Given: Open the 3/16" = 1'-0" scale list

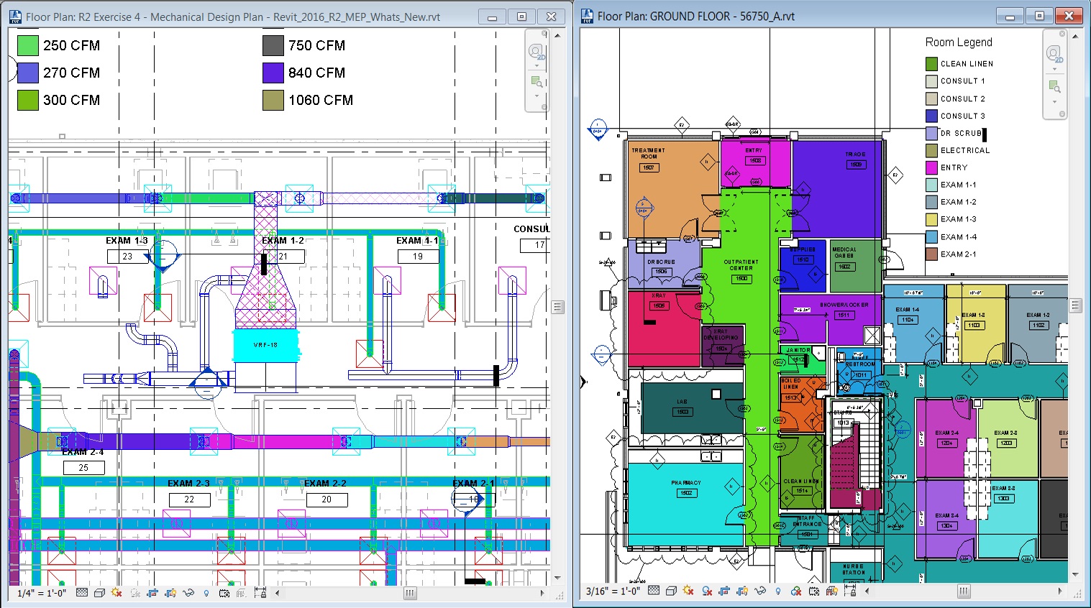Looking at the screenshot, I should pyautogui.click(x=613, y=592).
